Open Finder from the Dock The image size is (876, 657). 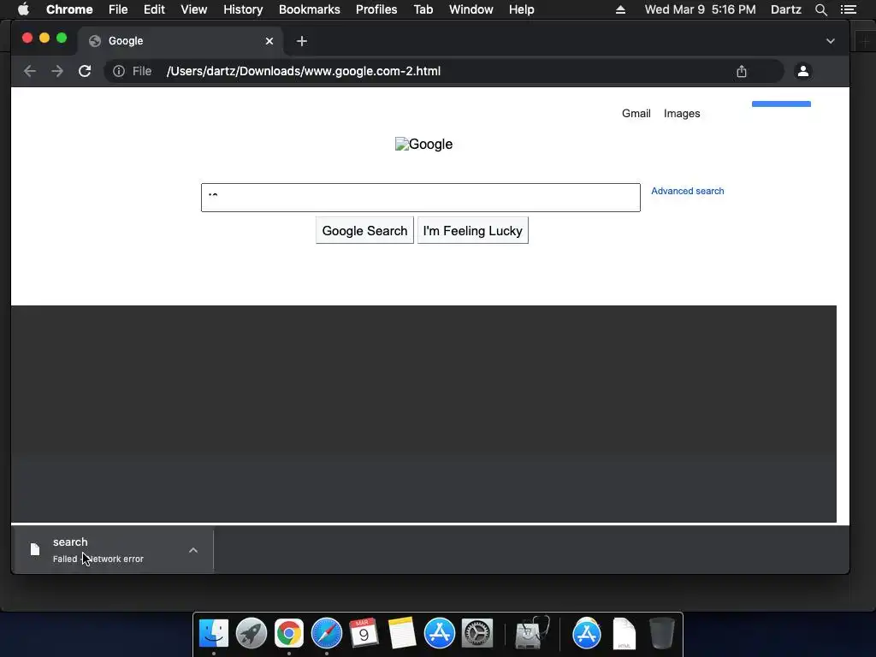(x=214, y=634)
